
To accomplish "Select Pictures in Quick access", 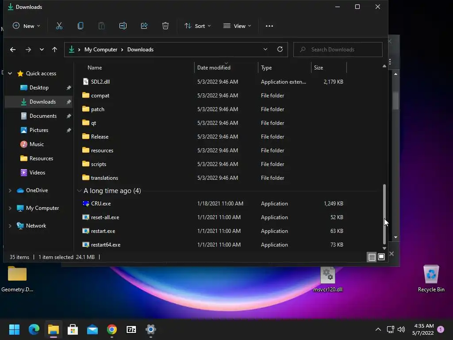I will click(39, 130).
